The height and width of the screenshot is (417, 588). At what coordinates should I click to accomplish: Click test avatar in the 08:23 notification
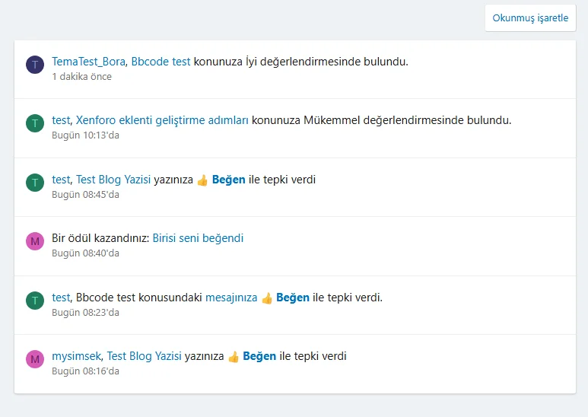[x=35, y=301]
